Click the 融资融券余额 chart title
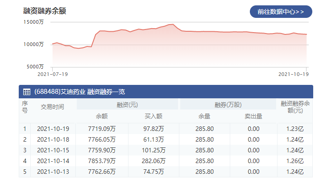This screenshot has height=189, width=319. pos(45,11)
